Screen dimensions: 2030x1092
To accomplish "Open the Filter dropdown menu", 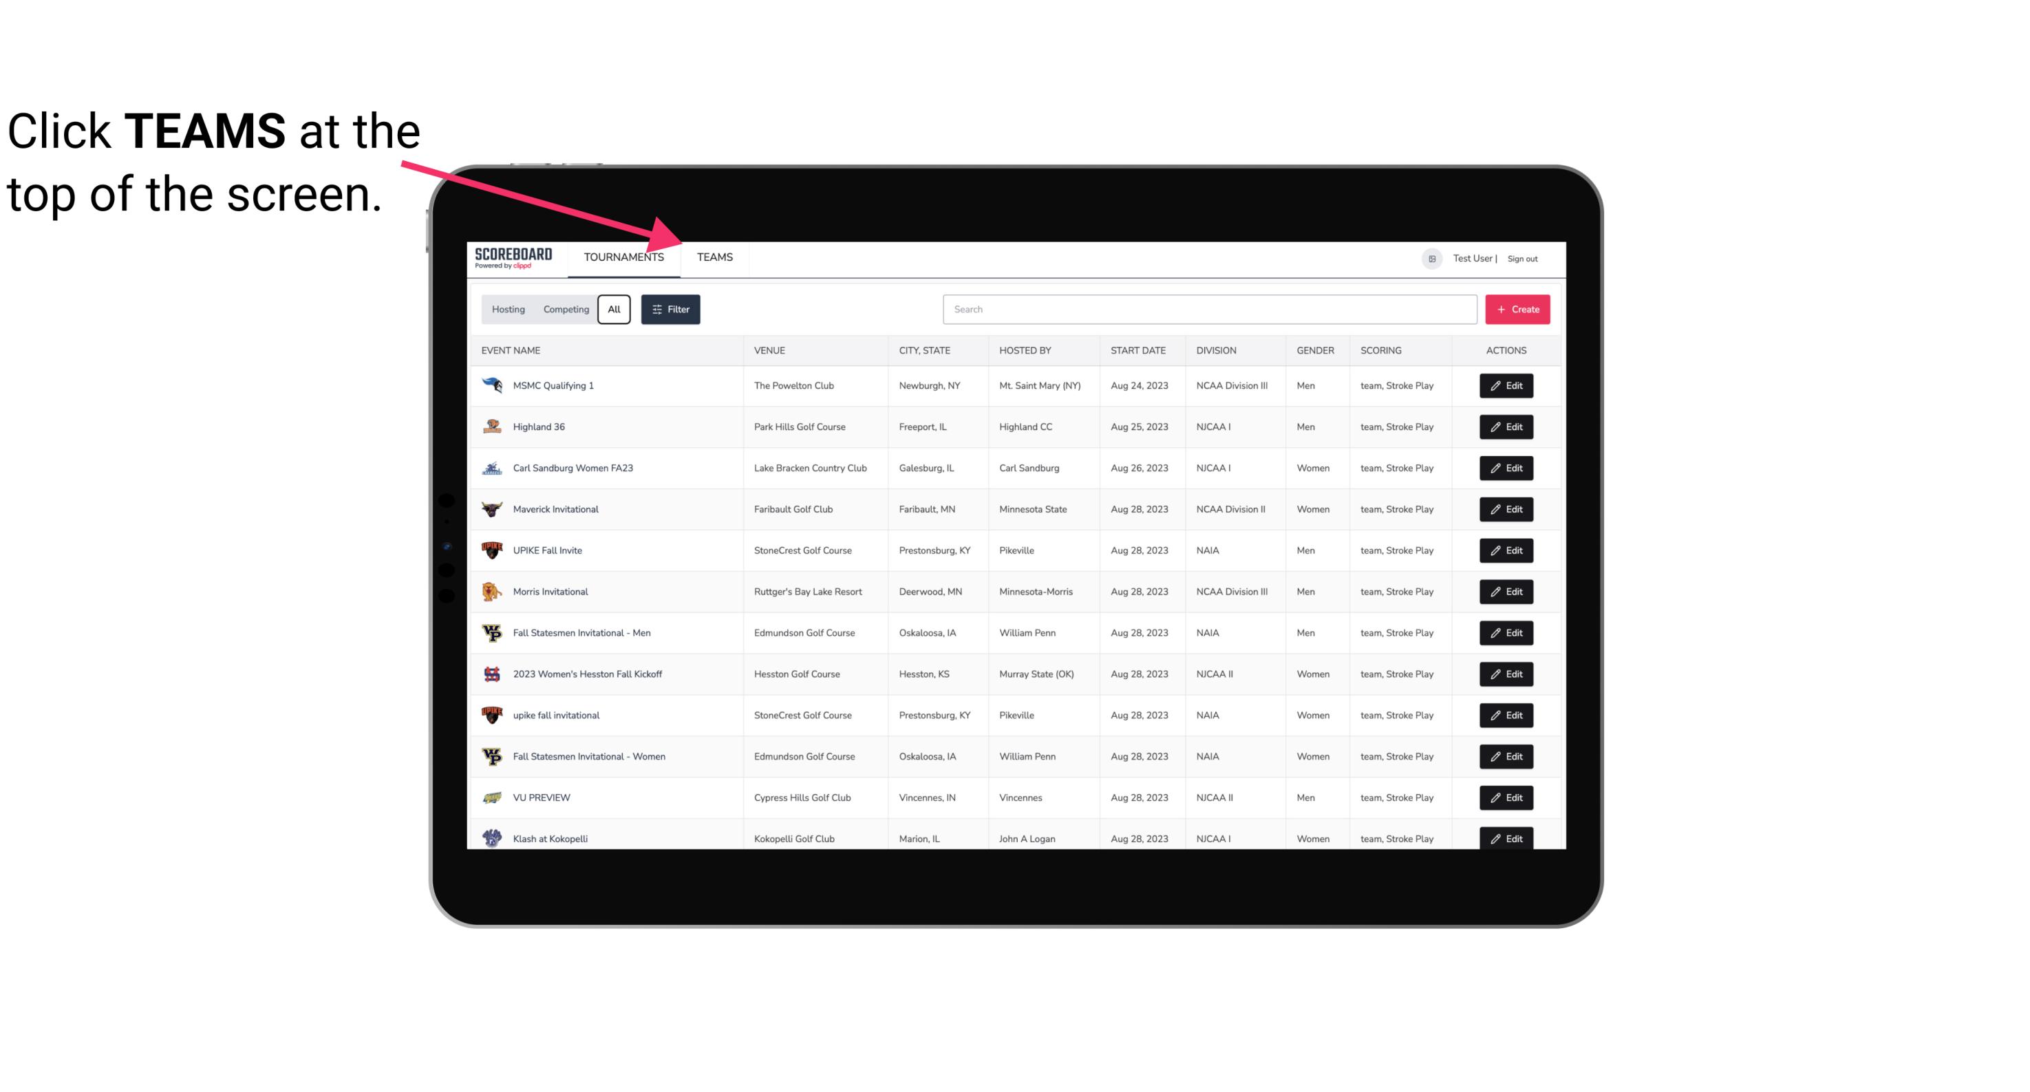I will pyautogui.click(x=671, y=310).
